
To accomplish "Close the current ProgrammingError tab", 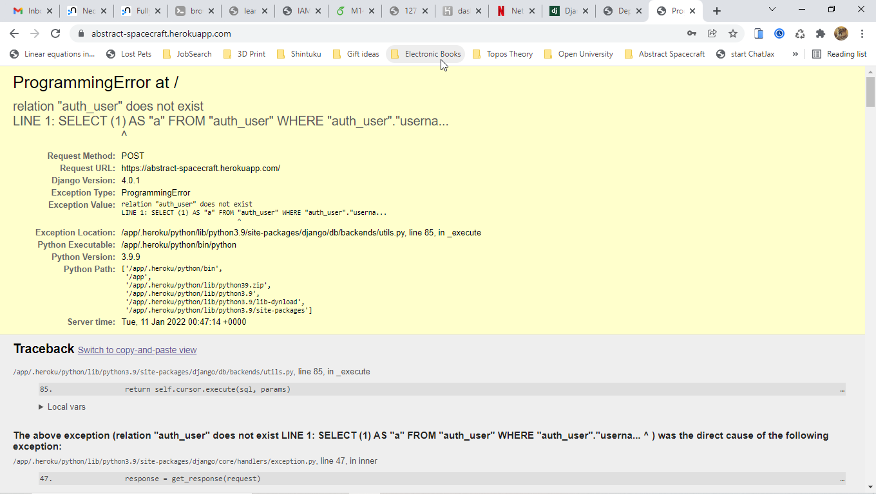I will click(692, 11).
